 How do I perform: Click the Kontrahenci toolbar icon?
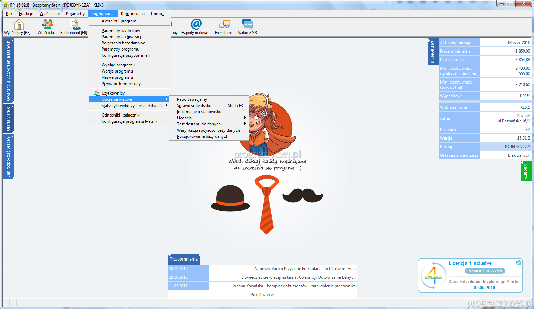click(x=74, y=24)
